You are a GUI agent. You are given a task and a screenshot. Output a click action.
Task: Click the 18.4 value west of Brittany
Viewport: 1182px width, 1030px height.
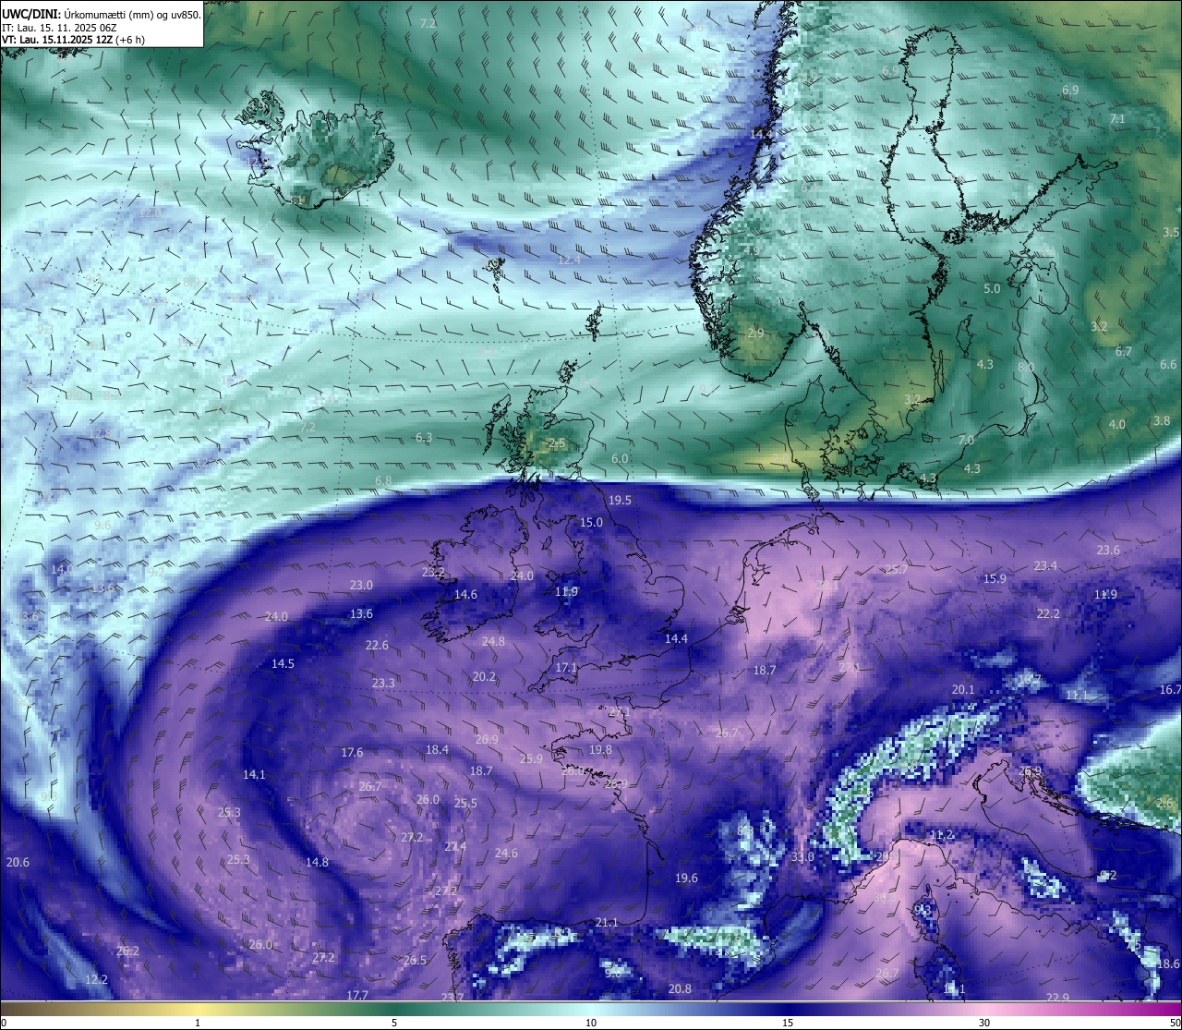pos(437,749)
